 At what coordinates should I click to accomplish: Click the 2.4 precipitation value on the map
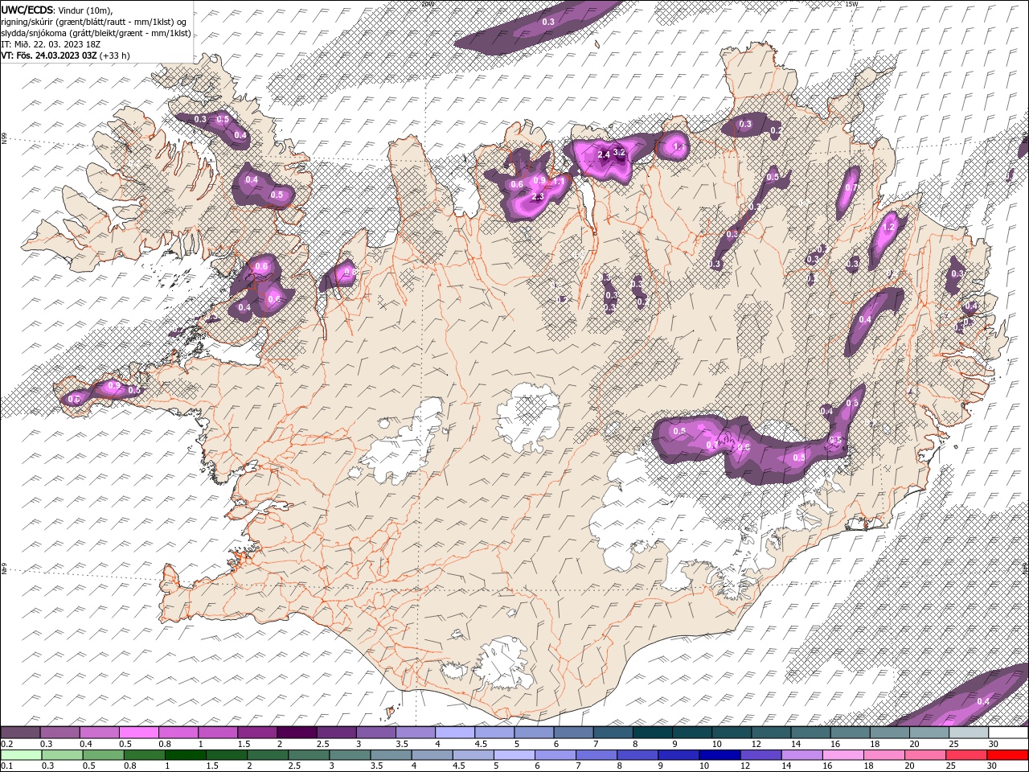604,154
